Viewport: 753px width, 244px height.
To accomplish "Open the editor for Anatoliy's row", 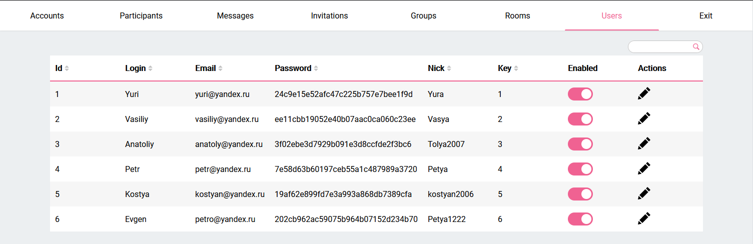I will point(644,144).
